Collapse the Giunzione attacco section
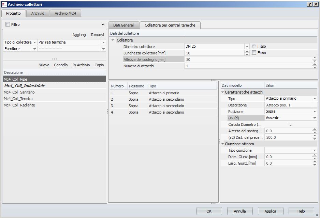Screen dimensions: 320x218 (223, 144)
